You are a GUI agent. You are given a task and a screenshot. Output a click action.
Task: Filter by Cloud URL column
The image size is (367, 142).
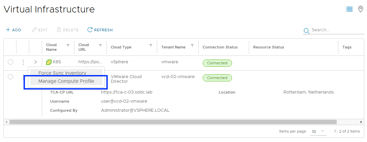click(x=100, y=45)
